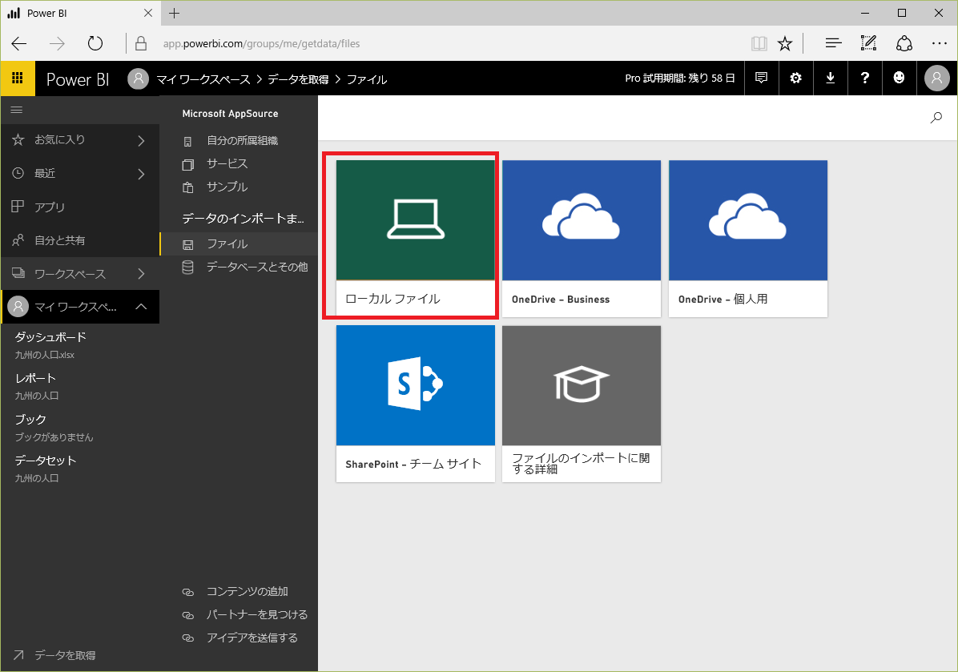Click the ダッシュボード section heading
Viewport: 958px width, 672px height.
50,337
